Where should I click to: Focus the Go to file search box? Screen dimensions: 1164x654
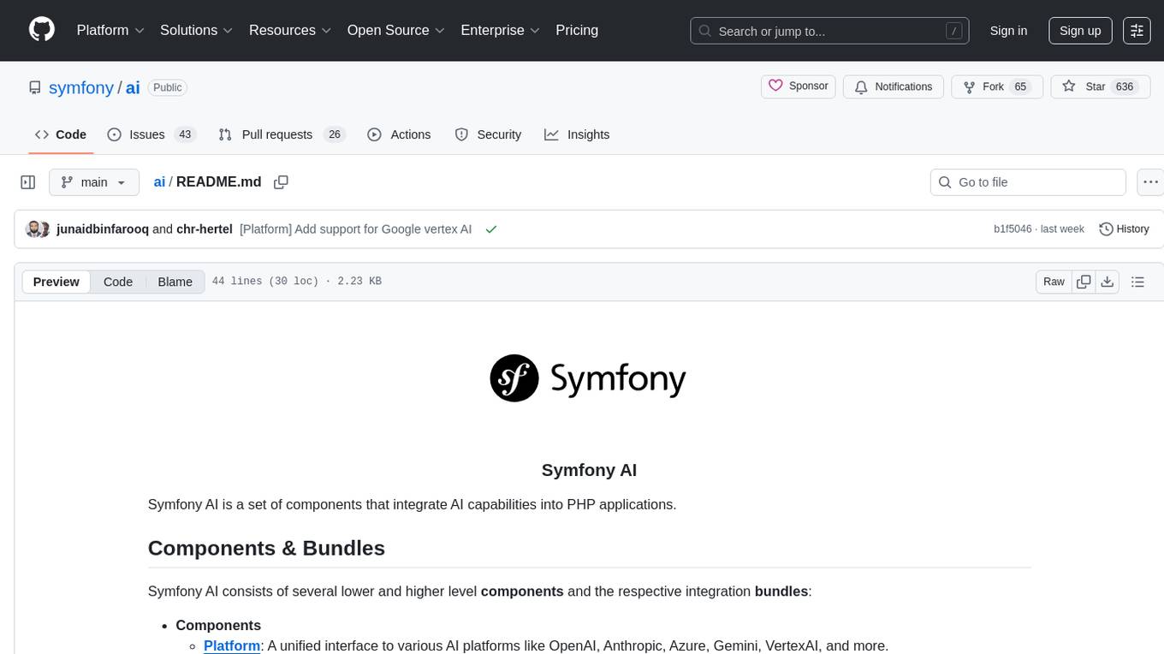pyautogui.click(x=1028, y=182)
